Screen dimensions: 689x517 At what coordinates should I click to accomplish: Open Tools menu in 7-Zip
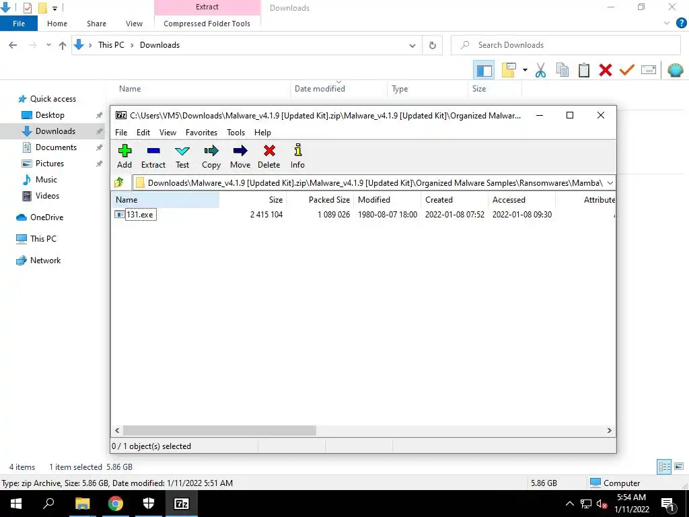tap(235, 133)
